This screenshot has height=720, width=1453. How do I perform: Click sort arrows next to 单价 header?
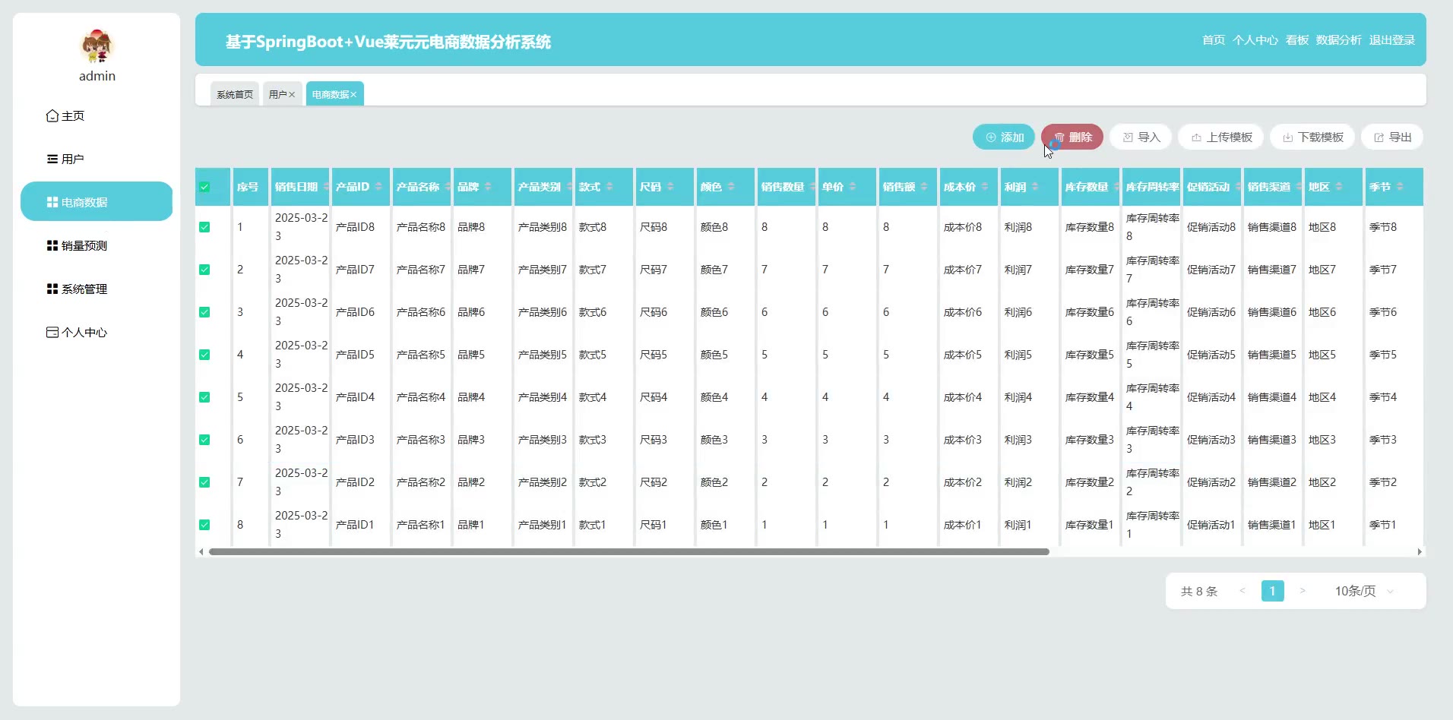point(853,187)
